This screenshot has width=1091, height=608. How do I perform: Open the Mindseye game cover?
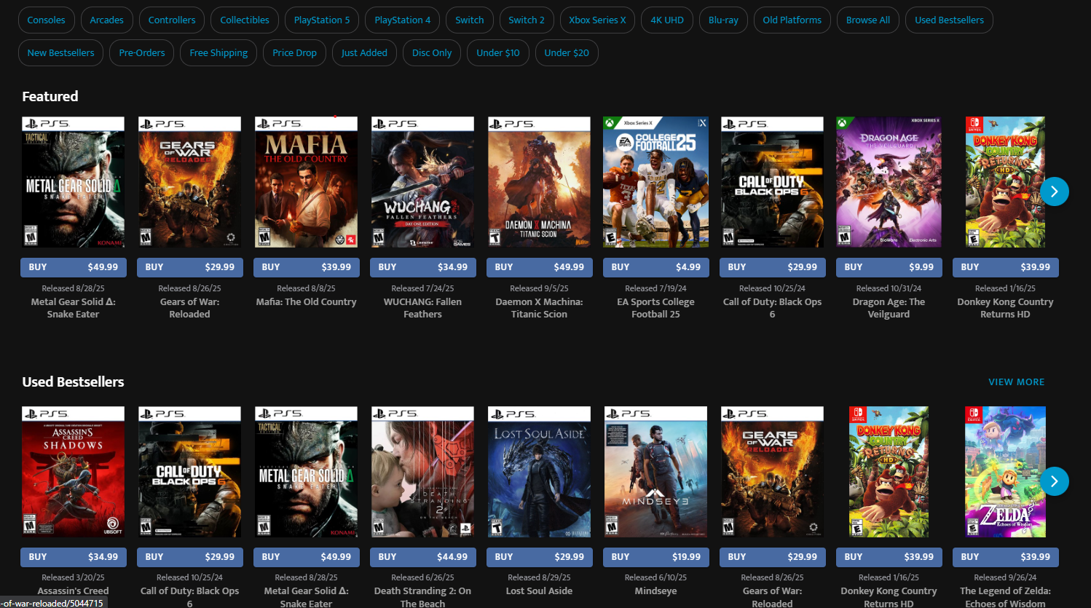click(655, 472)
